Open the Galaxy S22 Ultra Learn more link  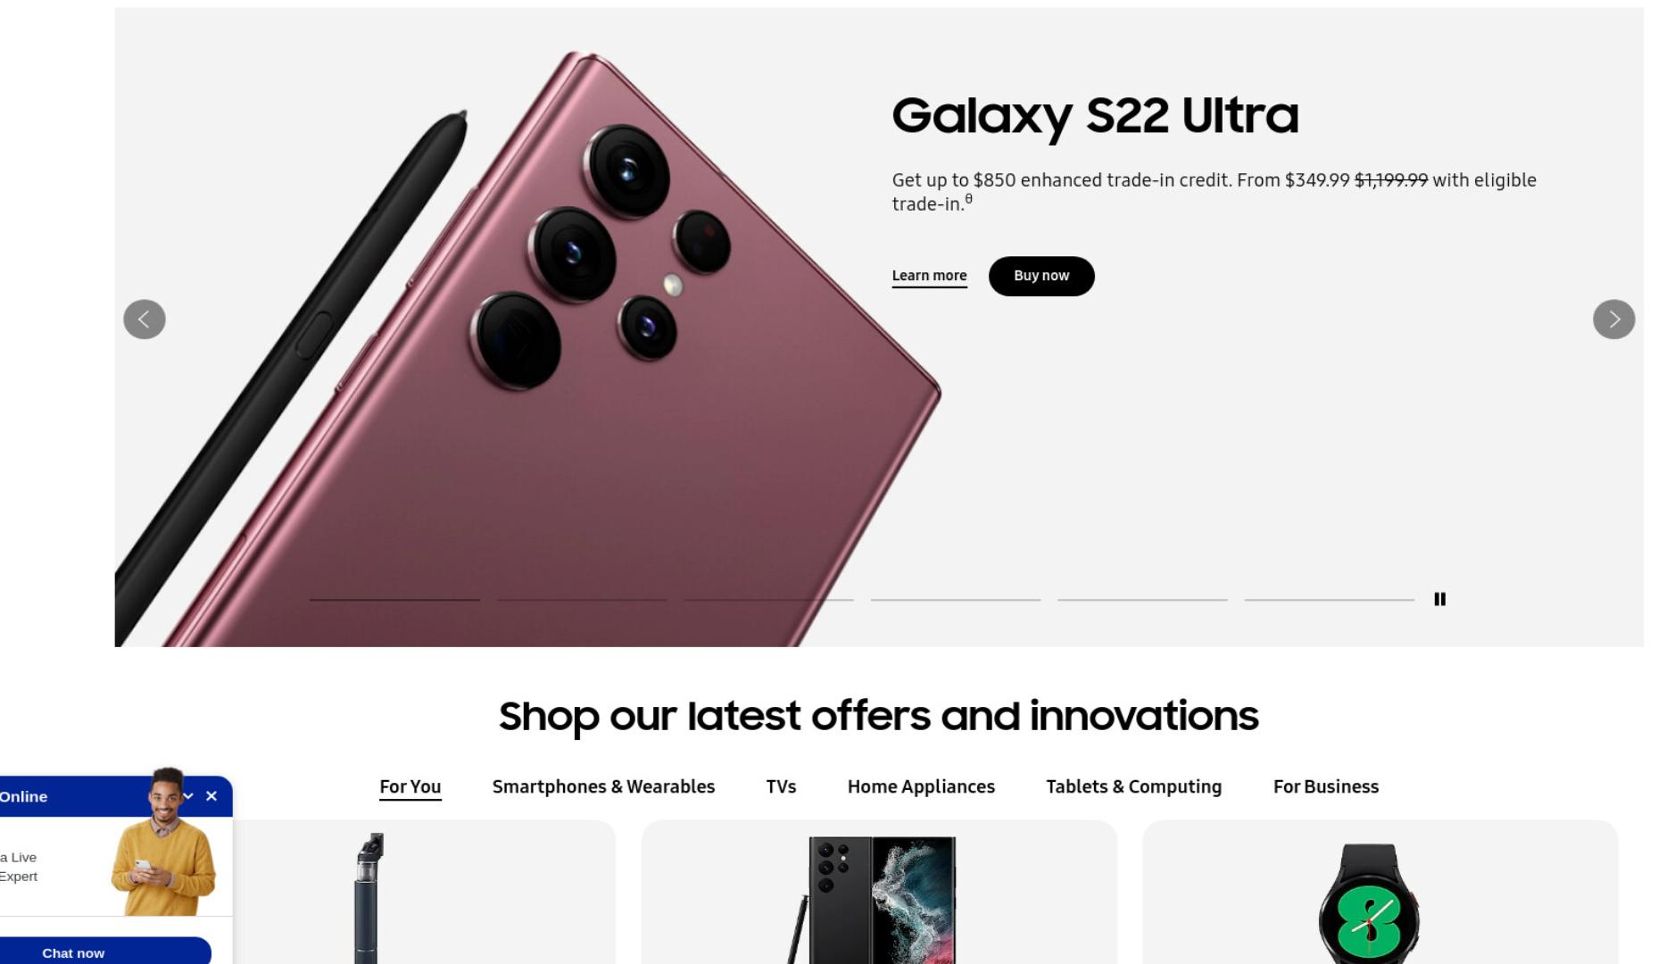click(929, 276)
